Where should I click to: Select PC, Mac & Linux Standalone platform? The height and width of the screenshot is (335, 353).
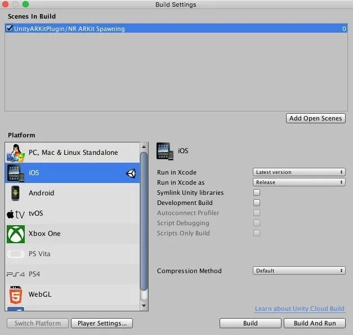[x=72, y=153]
